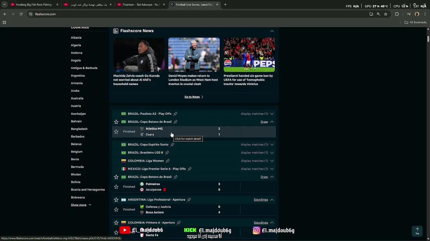Switch to Hooking Big Fish Rock Fishing tab
430x241 pixels.
point(34,5)
